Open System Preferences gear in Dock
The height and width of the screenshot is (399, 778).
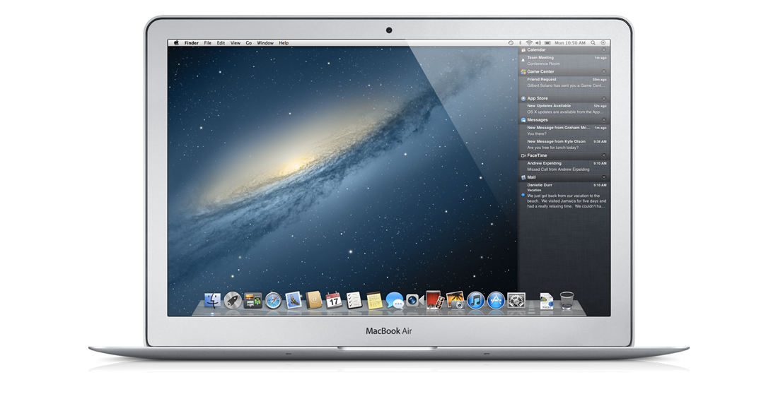click(x=516, y=300)
